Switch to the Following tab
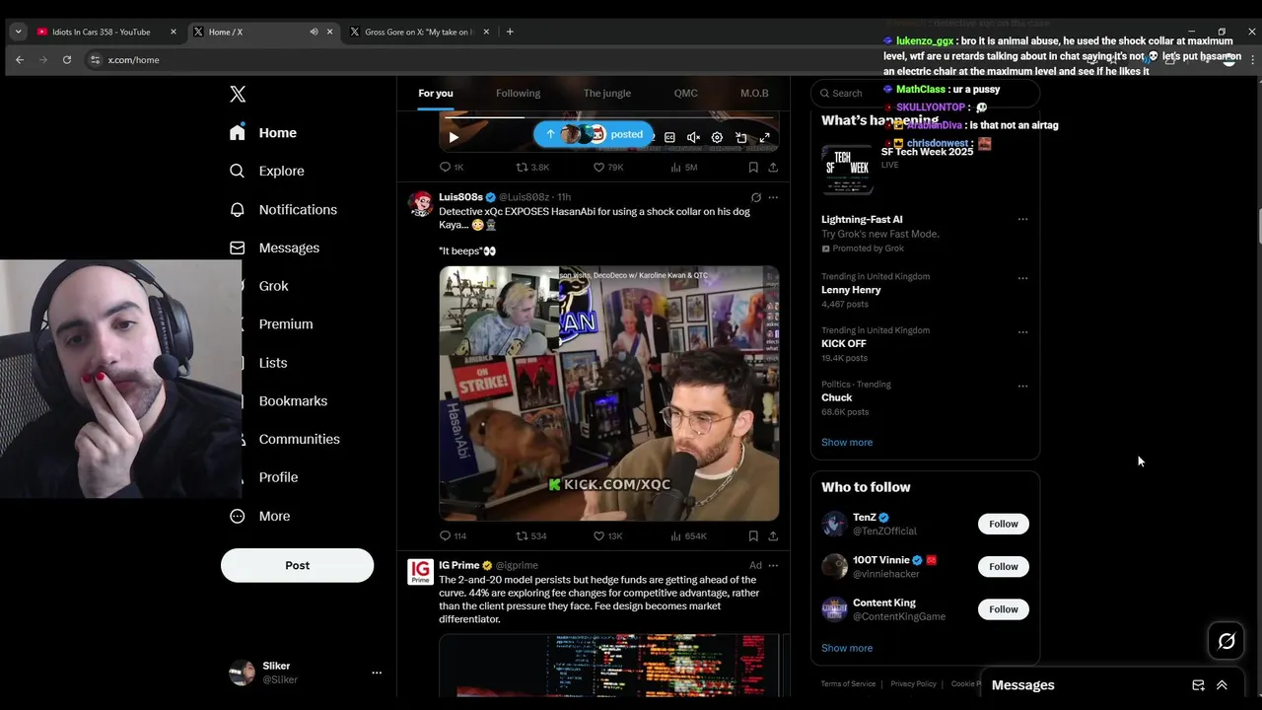Viewport: 1262px width, 710px height. pos(518,94)
